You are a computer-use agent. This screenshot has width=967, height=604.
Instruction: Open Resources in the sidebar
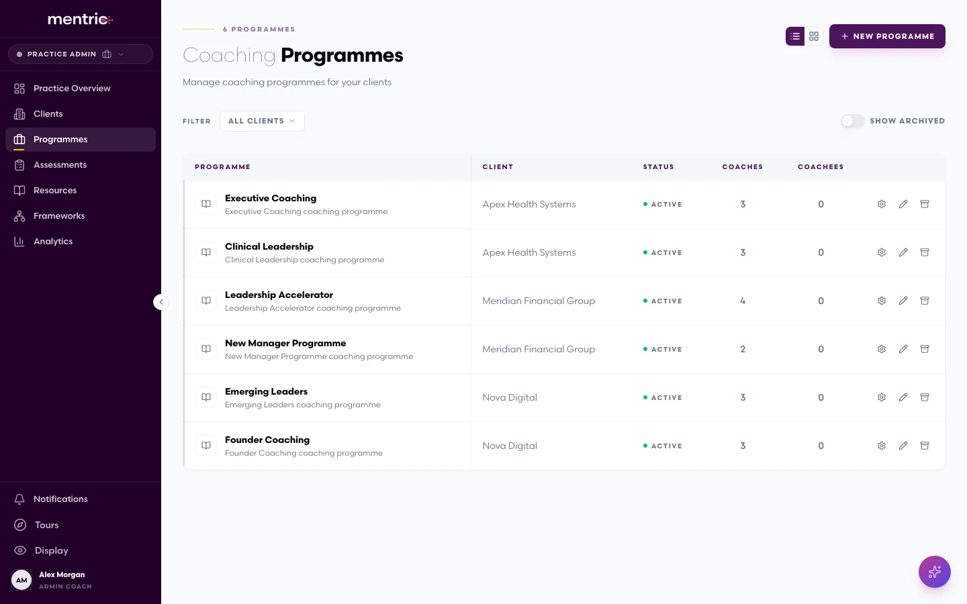click(81, 191)
